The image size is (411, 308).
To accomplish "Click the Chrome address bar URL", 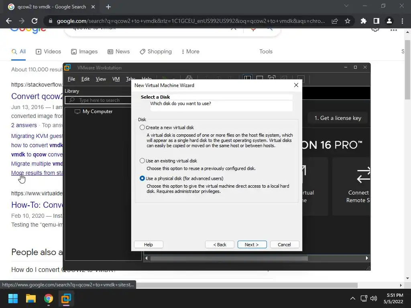I will click(191, 21).
